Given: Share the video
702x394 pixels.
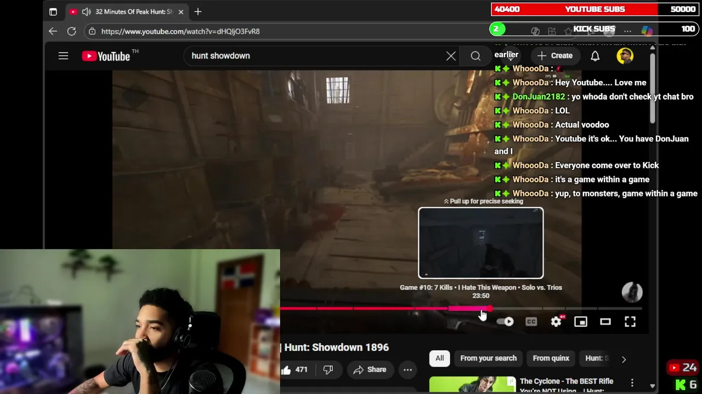Looking at the screenshot, I should (x=370, y=370).
